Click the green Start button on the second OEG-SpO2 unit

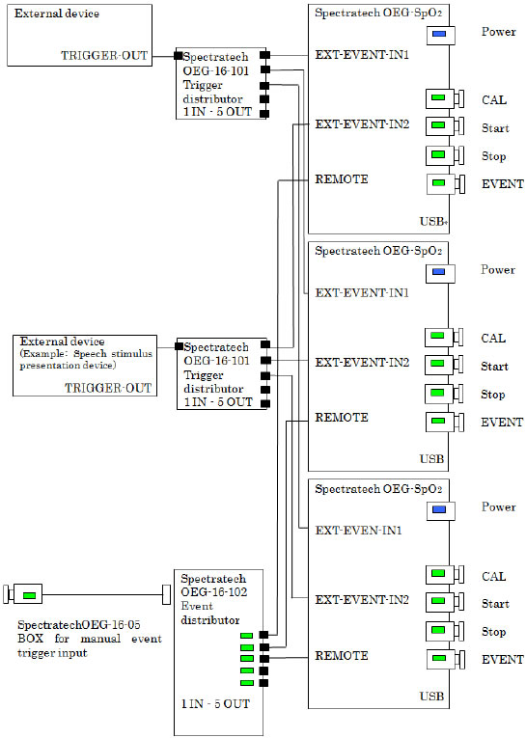(x=437, y=364)
